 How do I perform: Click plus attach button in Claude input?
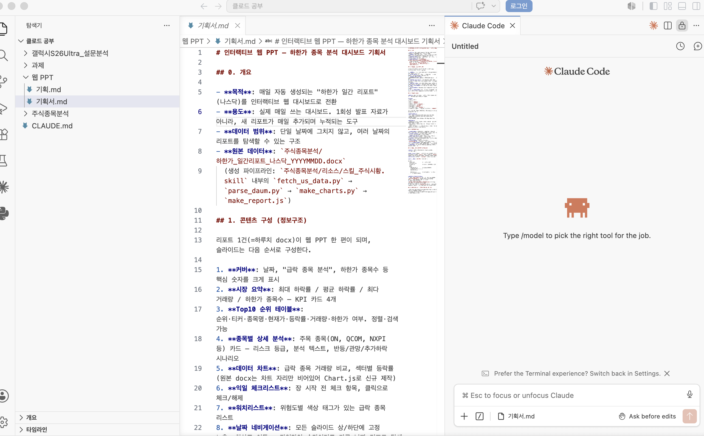(x=464, y=416)
